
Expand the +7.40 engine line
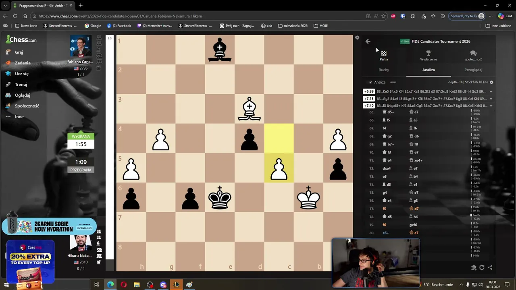[x=491, y=106]
